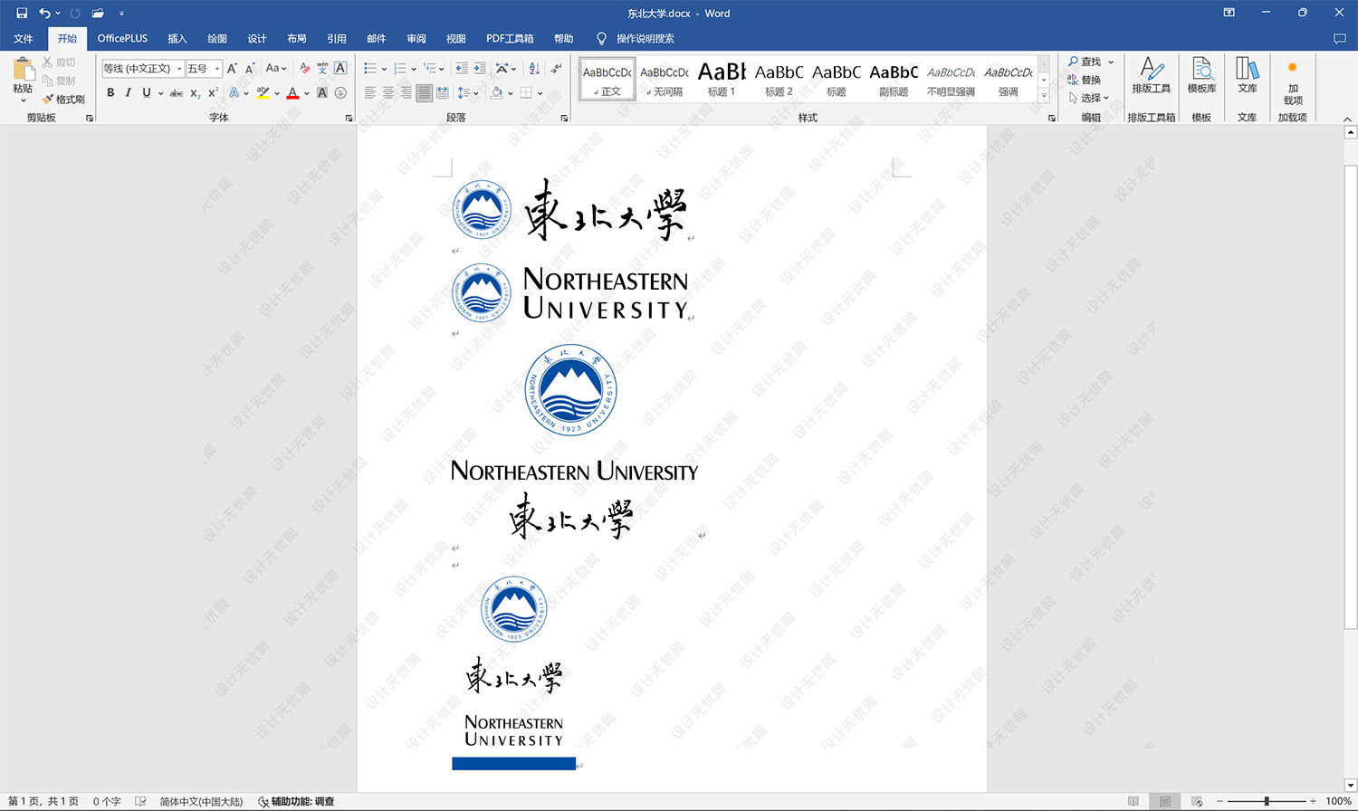Switch to the PDF工具箱 tab
This screenshot has width=1358, height=811.
pyautogui.click(x=510, y=39)
